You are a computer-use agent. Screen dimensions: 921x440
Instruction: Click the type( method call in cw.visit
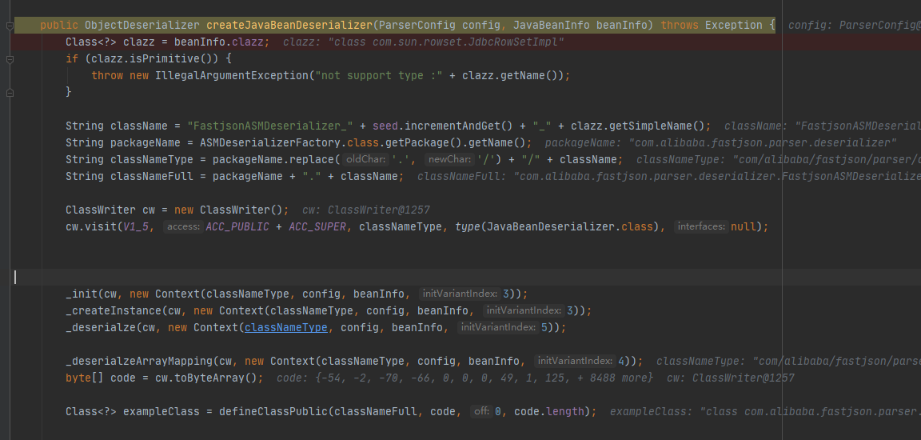pyautogui.click(x=468, y=226)
